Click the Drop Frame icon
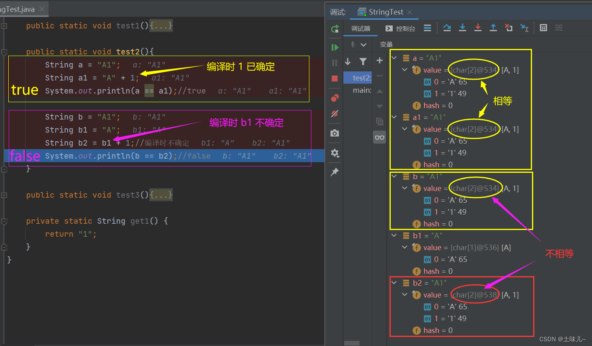The width and height of the screenshot is (592, 346). 509,28
